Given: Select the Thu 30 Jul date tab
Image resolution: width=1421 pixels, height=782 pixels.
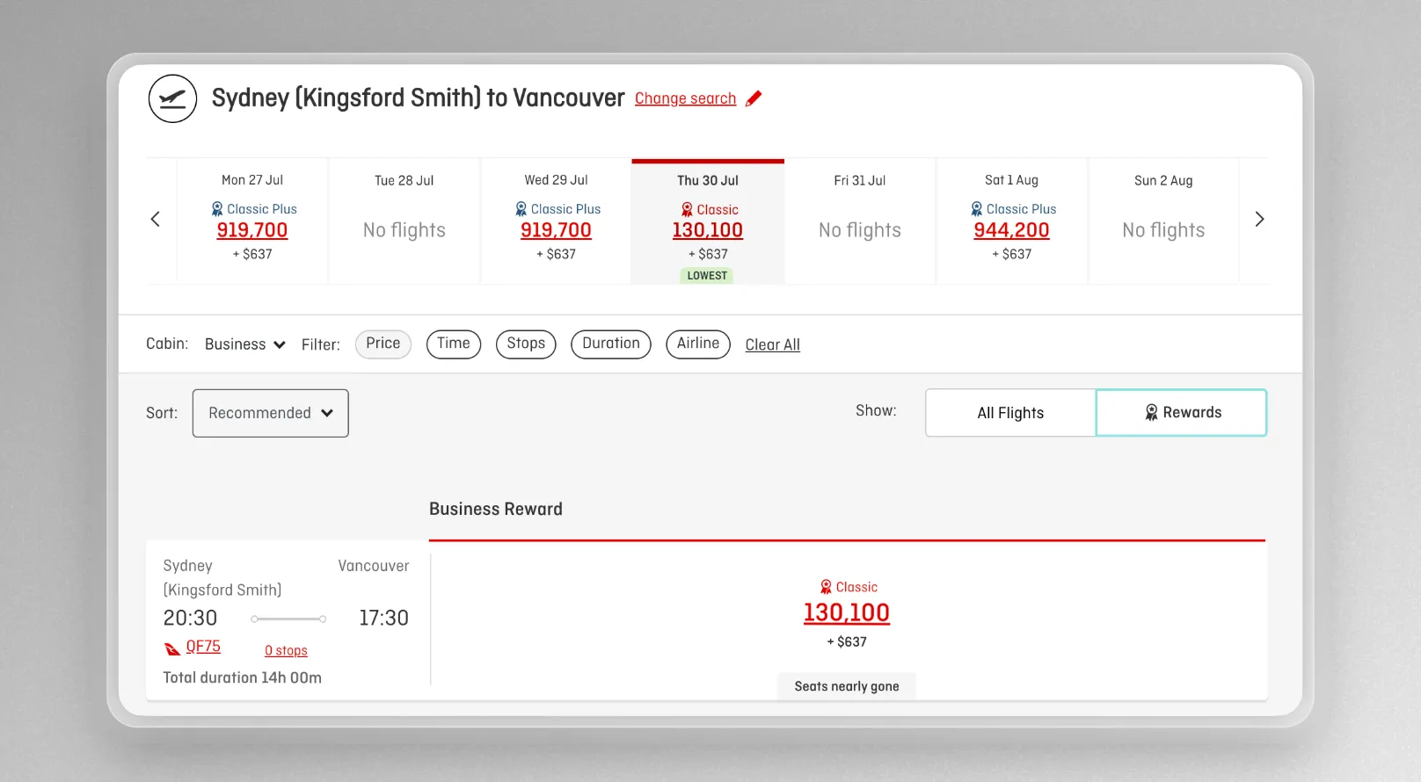Looking at the screenshot, I should tap(708, 221).
